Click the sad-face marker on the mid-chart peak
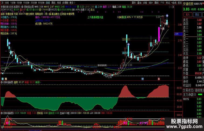The height and width of the screenshot is (131, 204). click(128, 44)
